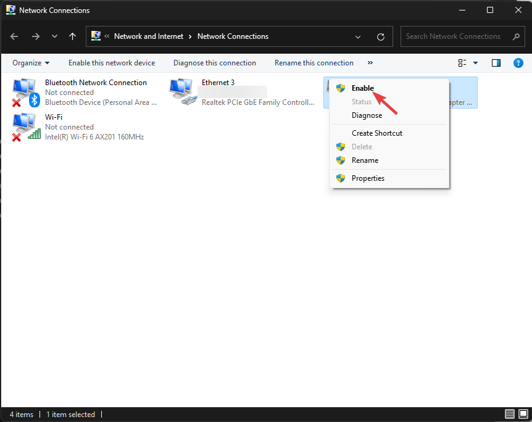Open the Help question mark icon
Viewport: 532px width, 422px height.
[518, 63]
